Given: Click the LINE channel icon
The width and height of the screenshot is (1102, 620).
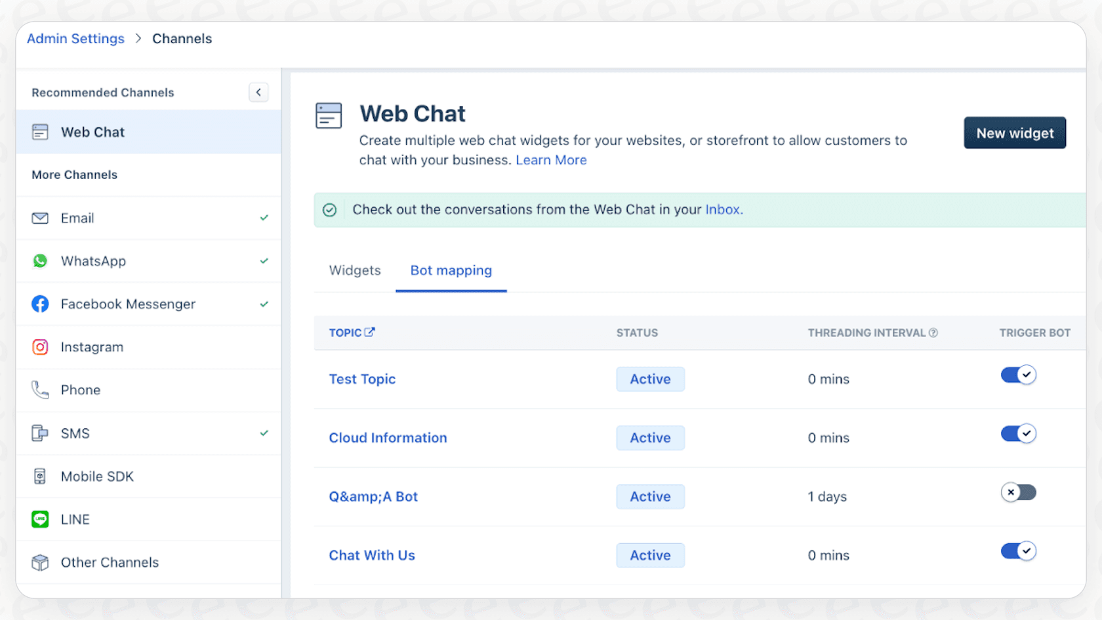Looking at the screenshot, I should coord(40,520).
